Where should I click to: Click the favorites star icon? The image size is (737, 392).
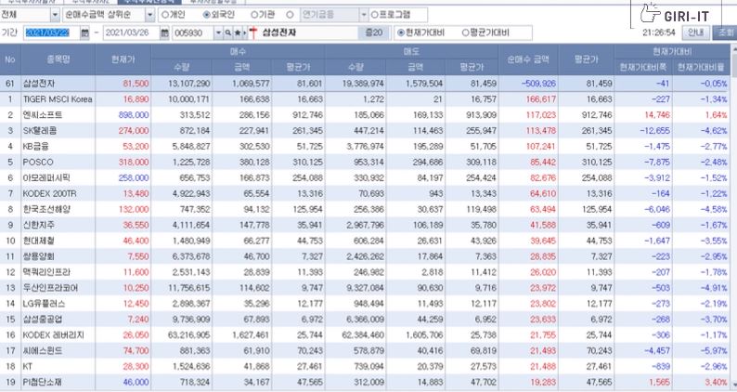[238, 33]
